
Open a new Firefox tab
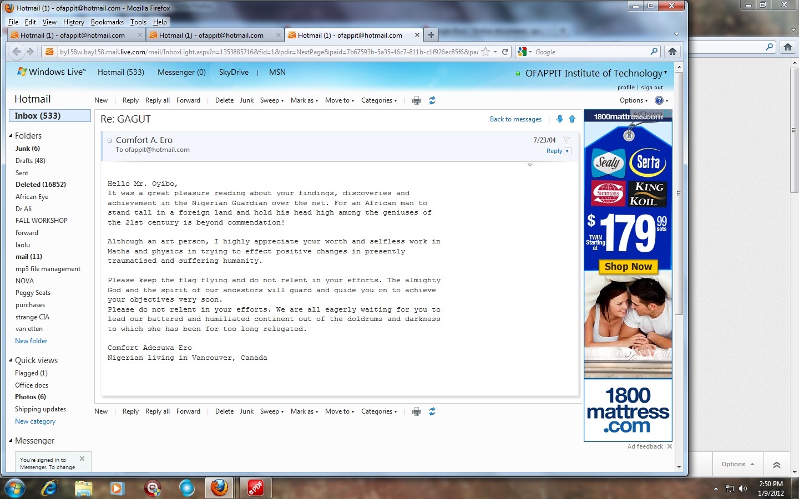[x=431, y=35]
